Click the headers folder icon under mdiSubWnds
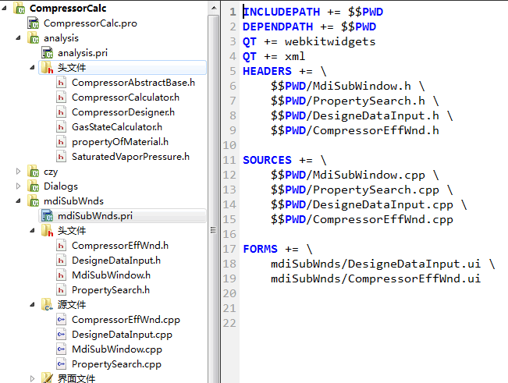This screenshot has height=383, width=508. pyautogui.click(x=47, y=231)
